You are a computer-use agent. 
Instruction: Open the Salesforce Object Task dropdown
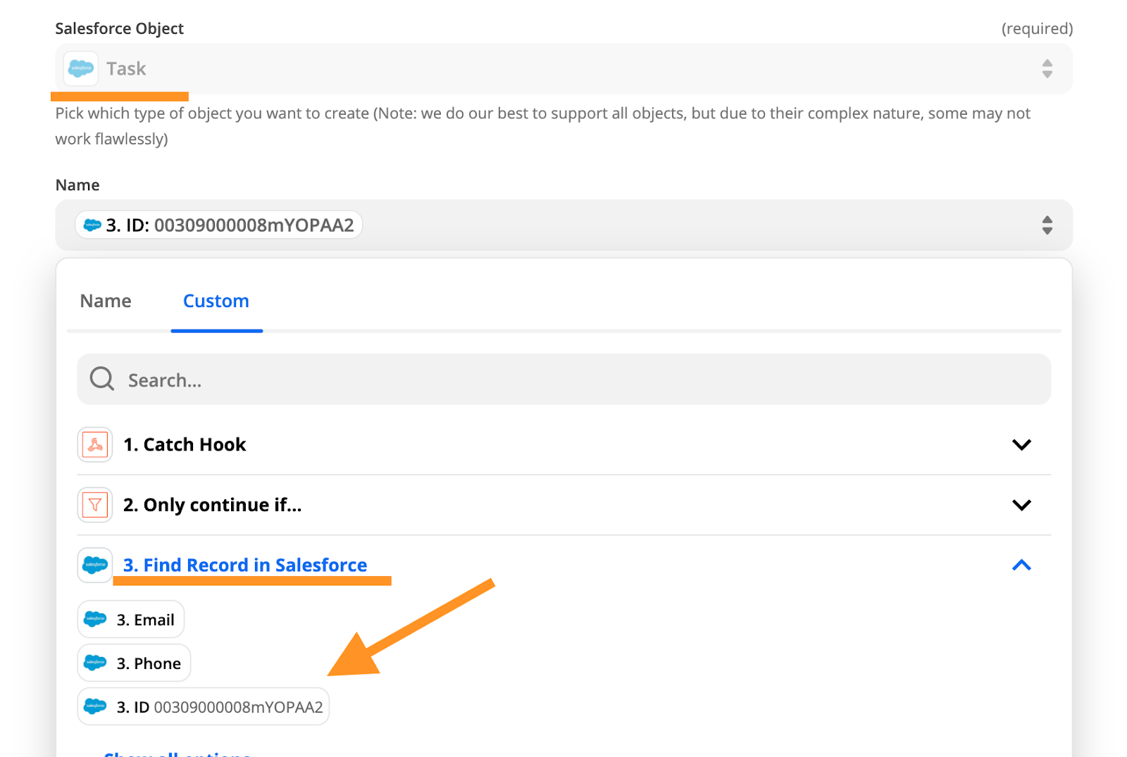[x=1047, y=68]
